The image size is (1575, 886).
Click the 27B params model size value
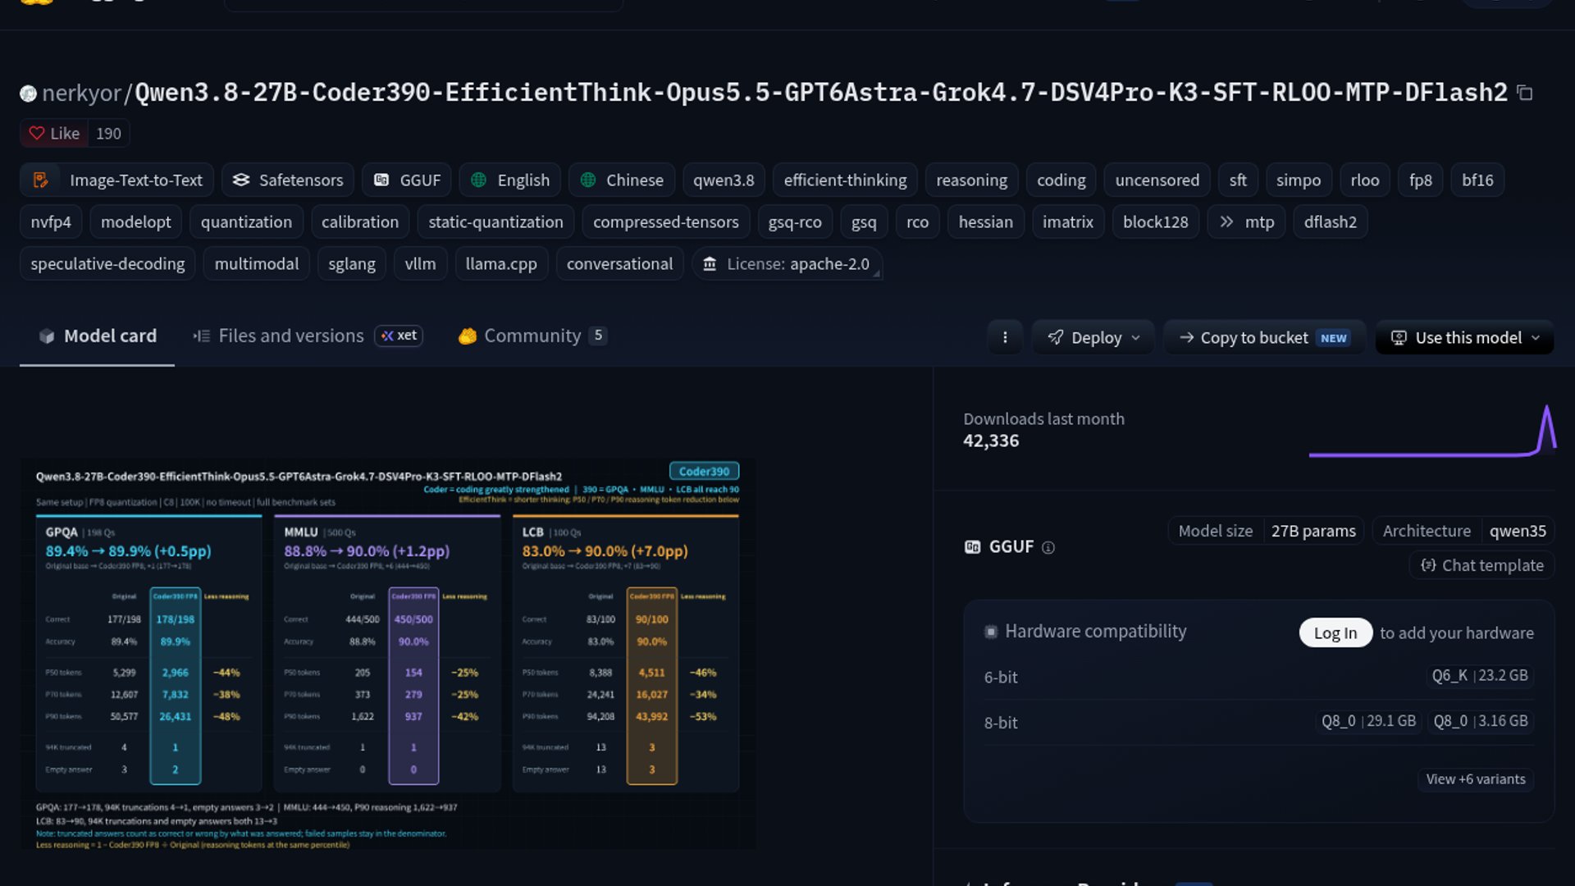(1313, 531)
